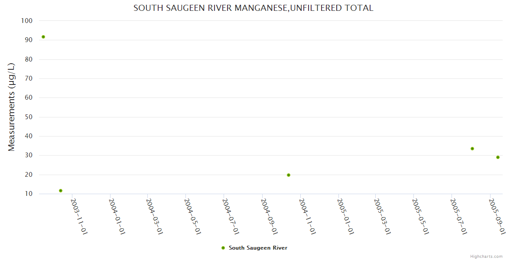Screen dimensions: 507x260
Task: Click the 2004-01-01 x-axis label
Action: pyautogui.click(x=117, y=216)
